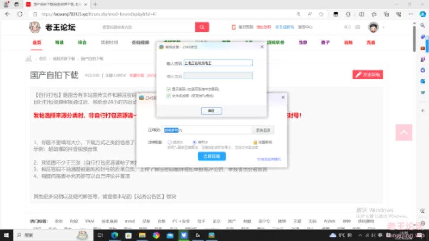Click 确定 in the password dialog
Viewport: 429px width, 241px height.
tap(211, 111)
